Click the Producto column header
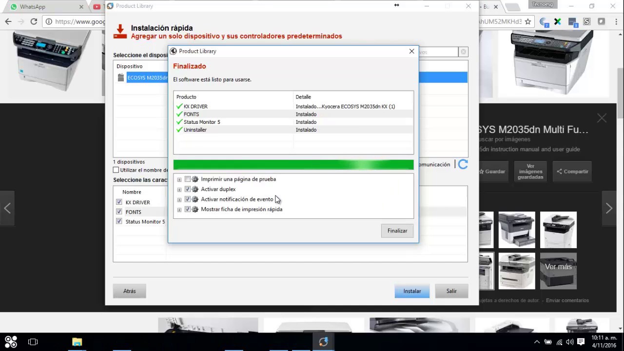Viewport: 624px width, 351px height. tap(234, 97)
